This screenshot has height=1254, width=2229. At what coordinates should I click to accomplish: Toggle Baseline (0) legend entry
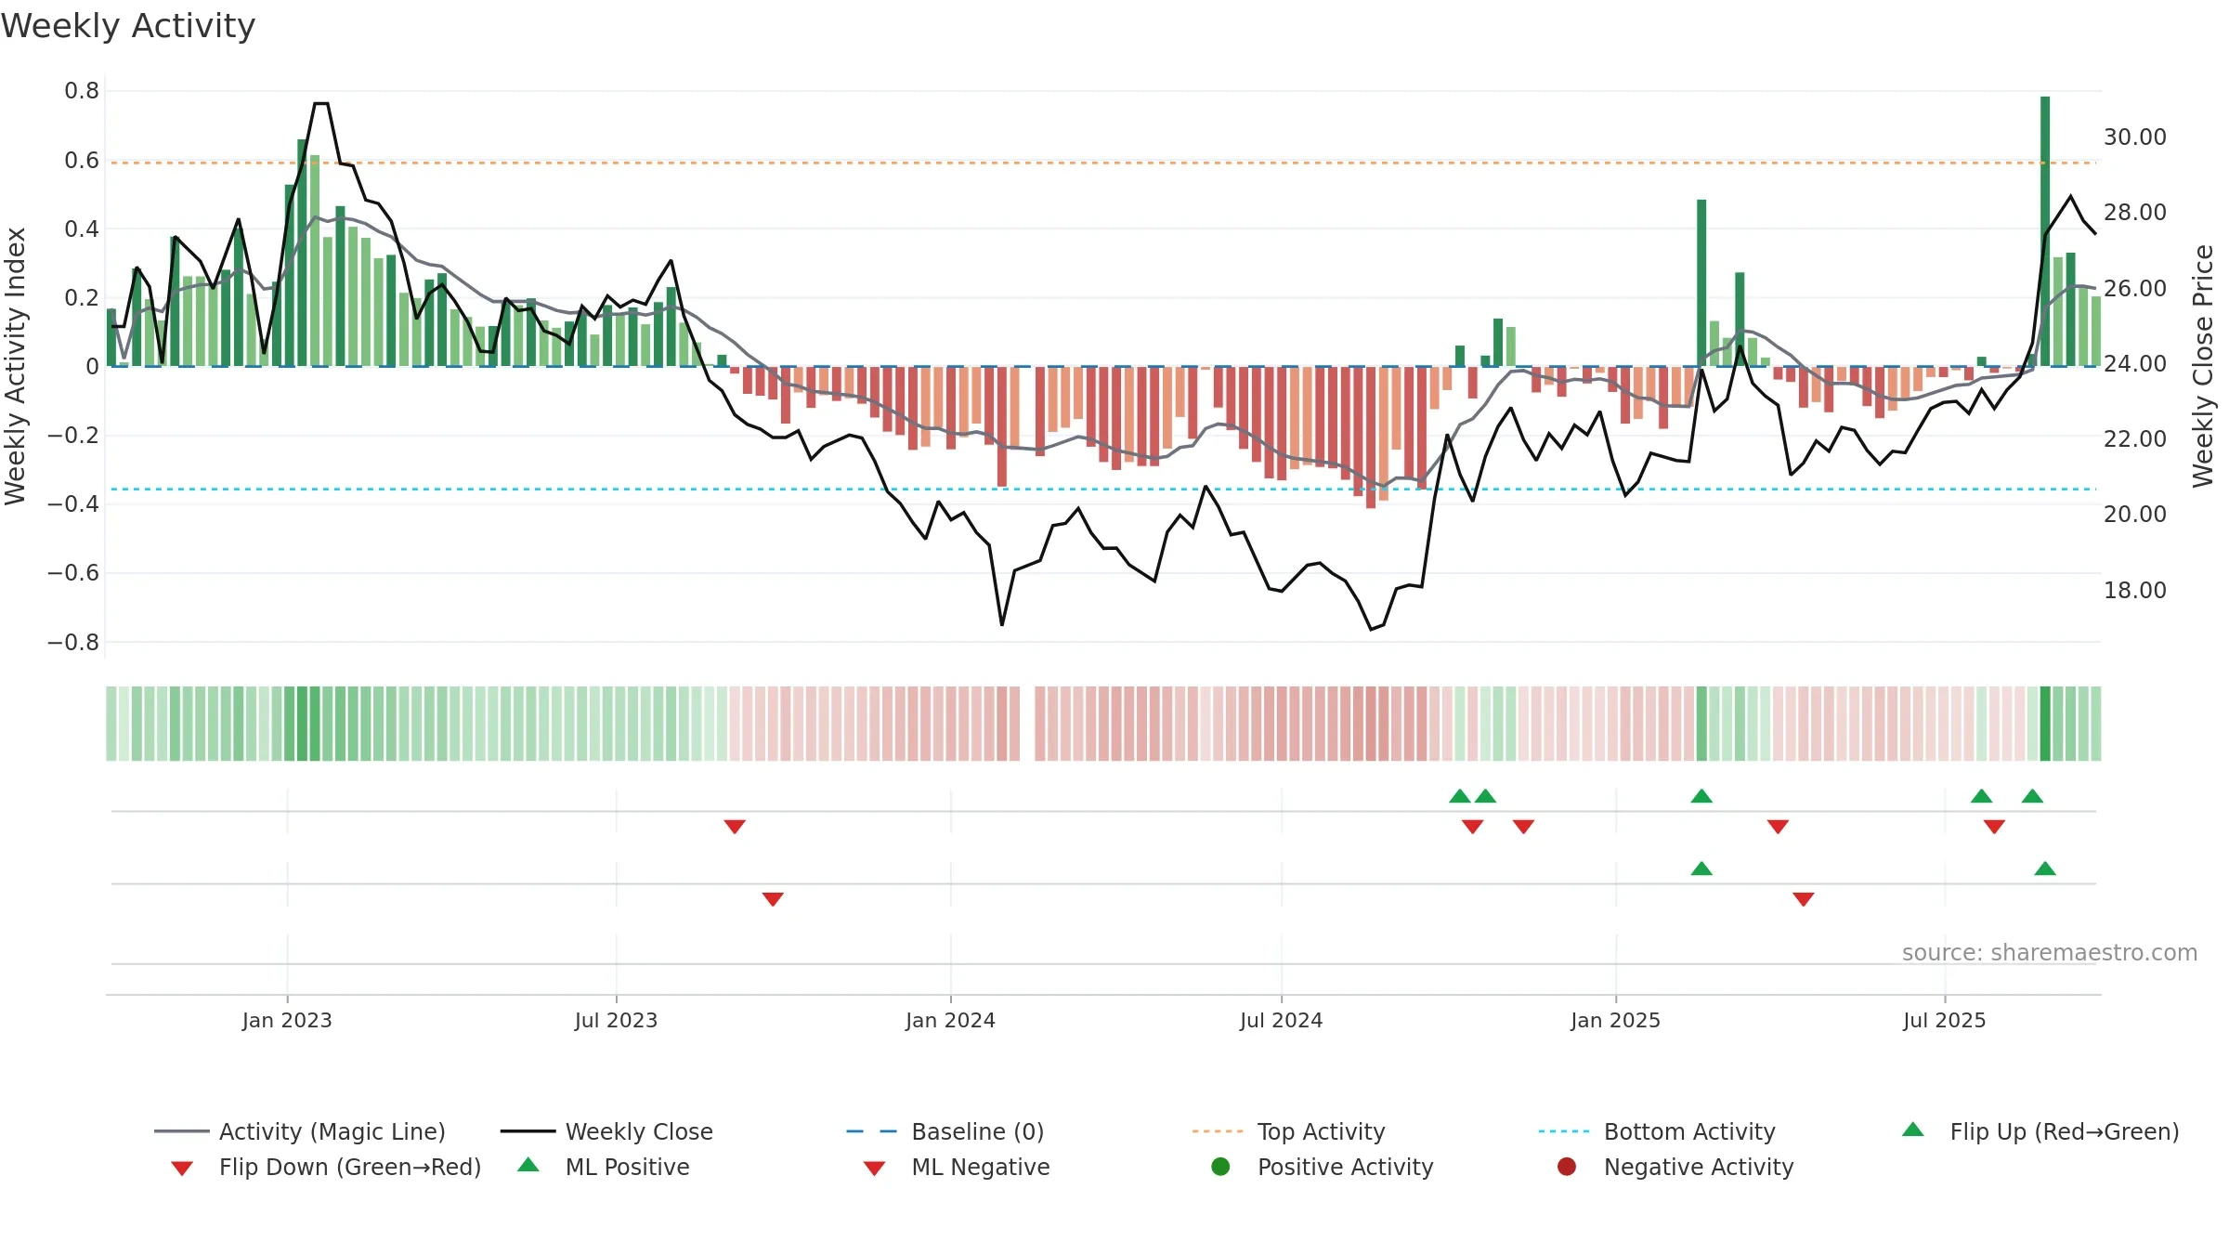[945, 1131]
